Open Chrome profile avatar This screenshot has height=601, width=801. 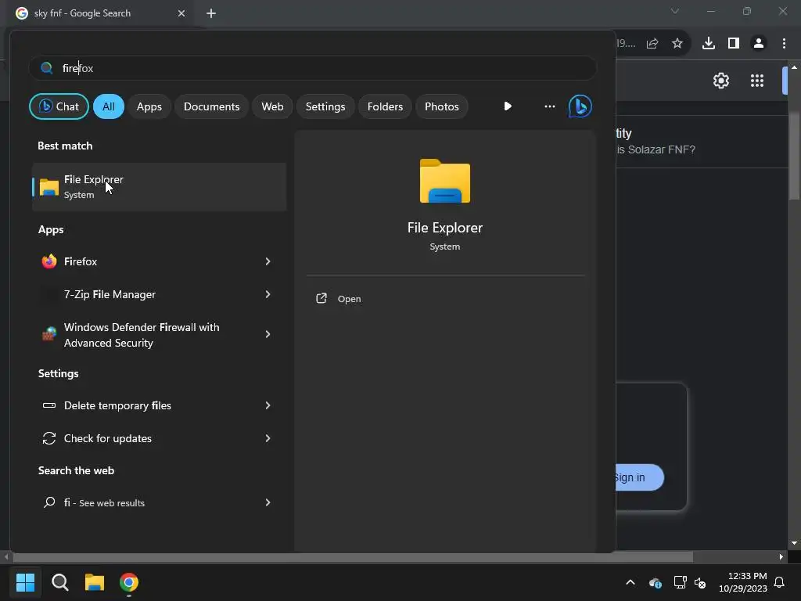[x=759, y=44]
